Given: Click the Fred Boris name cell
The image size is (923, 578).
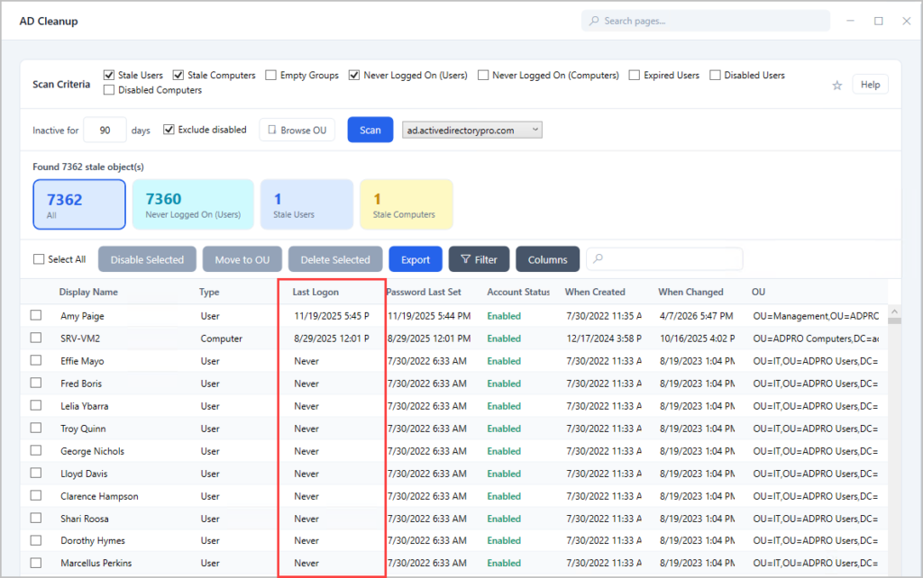Looking at the screenshot, I should coord(81,384).
